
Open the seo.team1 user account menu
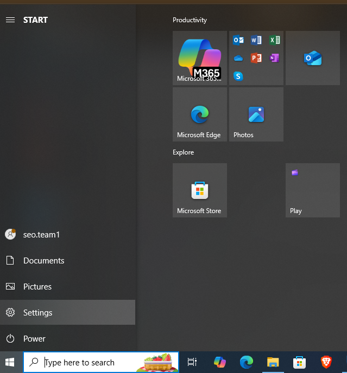(68, 235)
